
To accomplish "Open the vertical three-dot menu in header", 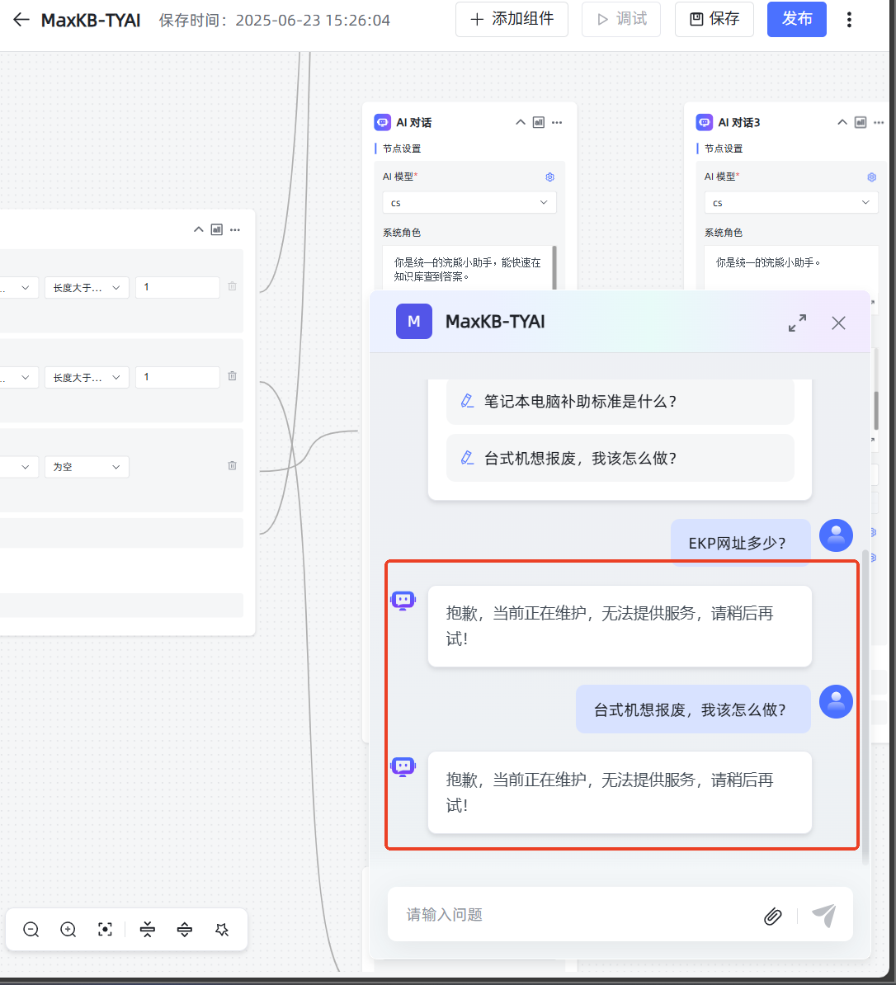I will 849,20.
